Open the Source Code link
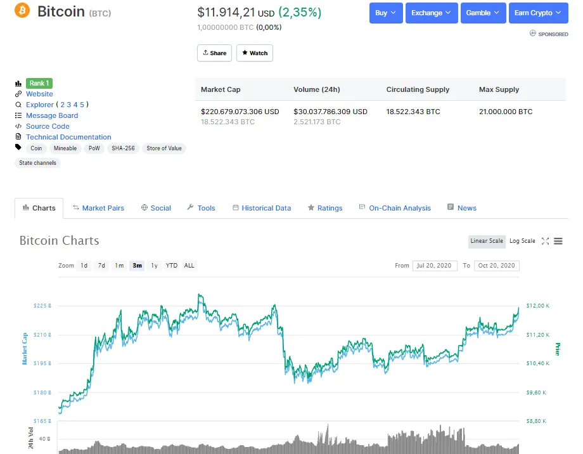This screenshot has height=454, width=583. 48,126
